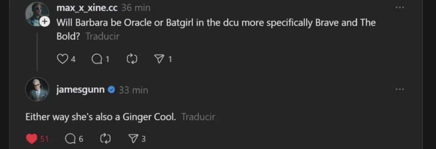Open more options for jamesgunn reply
Screen dimensions: 436x149
[x=399, y=89]
